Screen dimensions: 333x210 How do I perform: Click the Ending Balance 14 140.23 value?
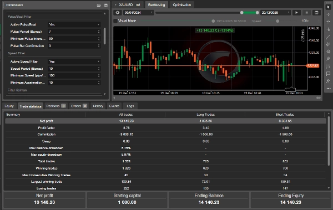[209, 202]
